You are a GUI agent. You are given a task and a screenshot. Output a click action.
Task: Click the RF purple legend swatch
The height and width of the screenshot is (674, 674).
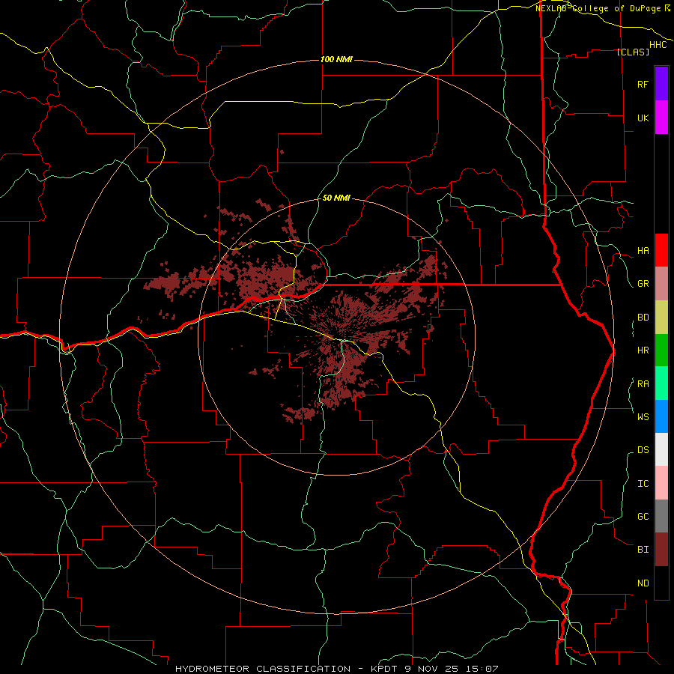click(x=661, y=83)
